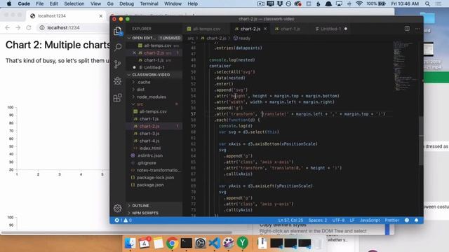Click the editor vertical scrollbar
The image size is (449, 252).
(x=421, y=141)
